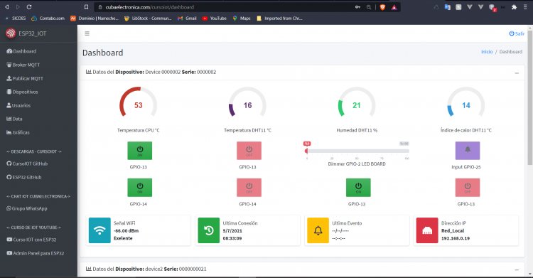This screenshot has width=533, height=278.
Task: Click the purple Input GPIO-25 bell button
Action: 468,151
